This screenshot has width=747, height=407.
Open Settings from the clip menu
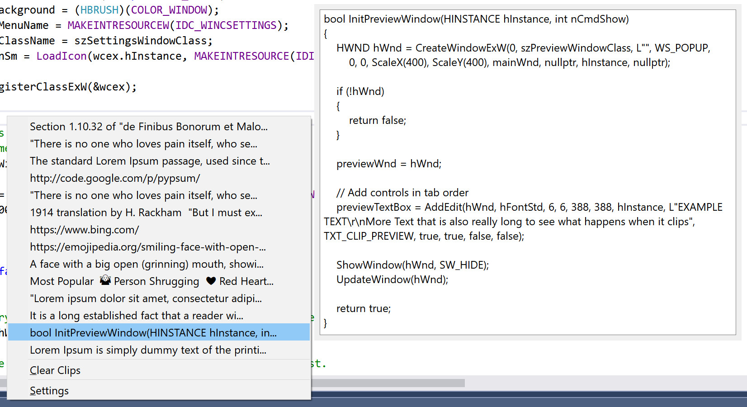[x=49, y=391]
